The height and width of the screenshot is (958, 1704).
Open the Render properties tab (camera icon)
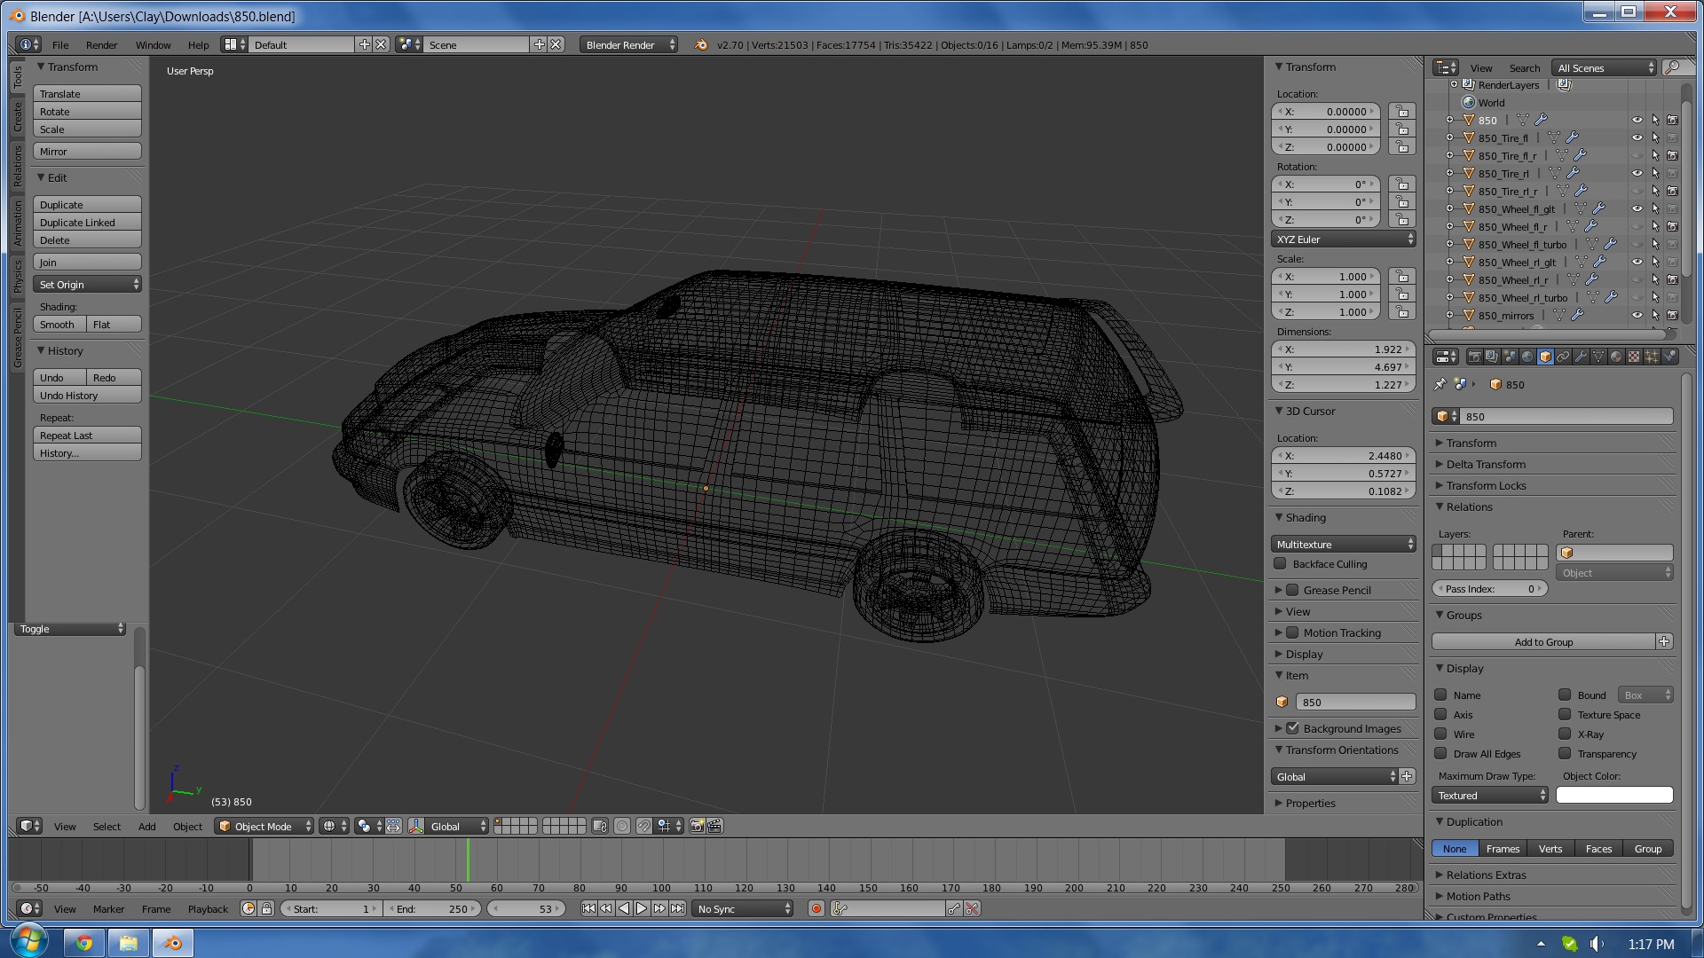(x=1474, y=357)
